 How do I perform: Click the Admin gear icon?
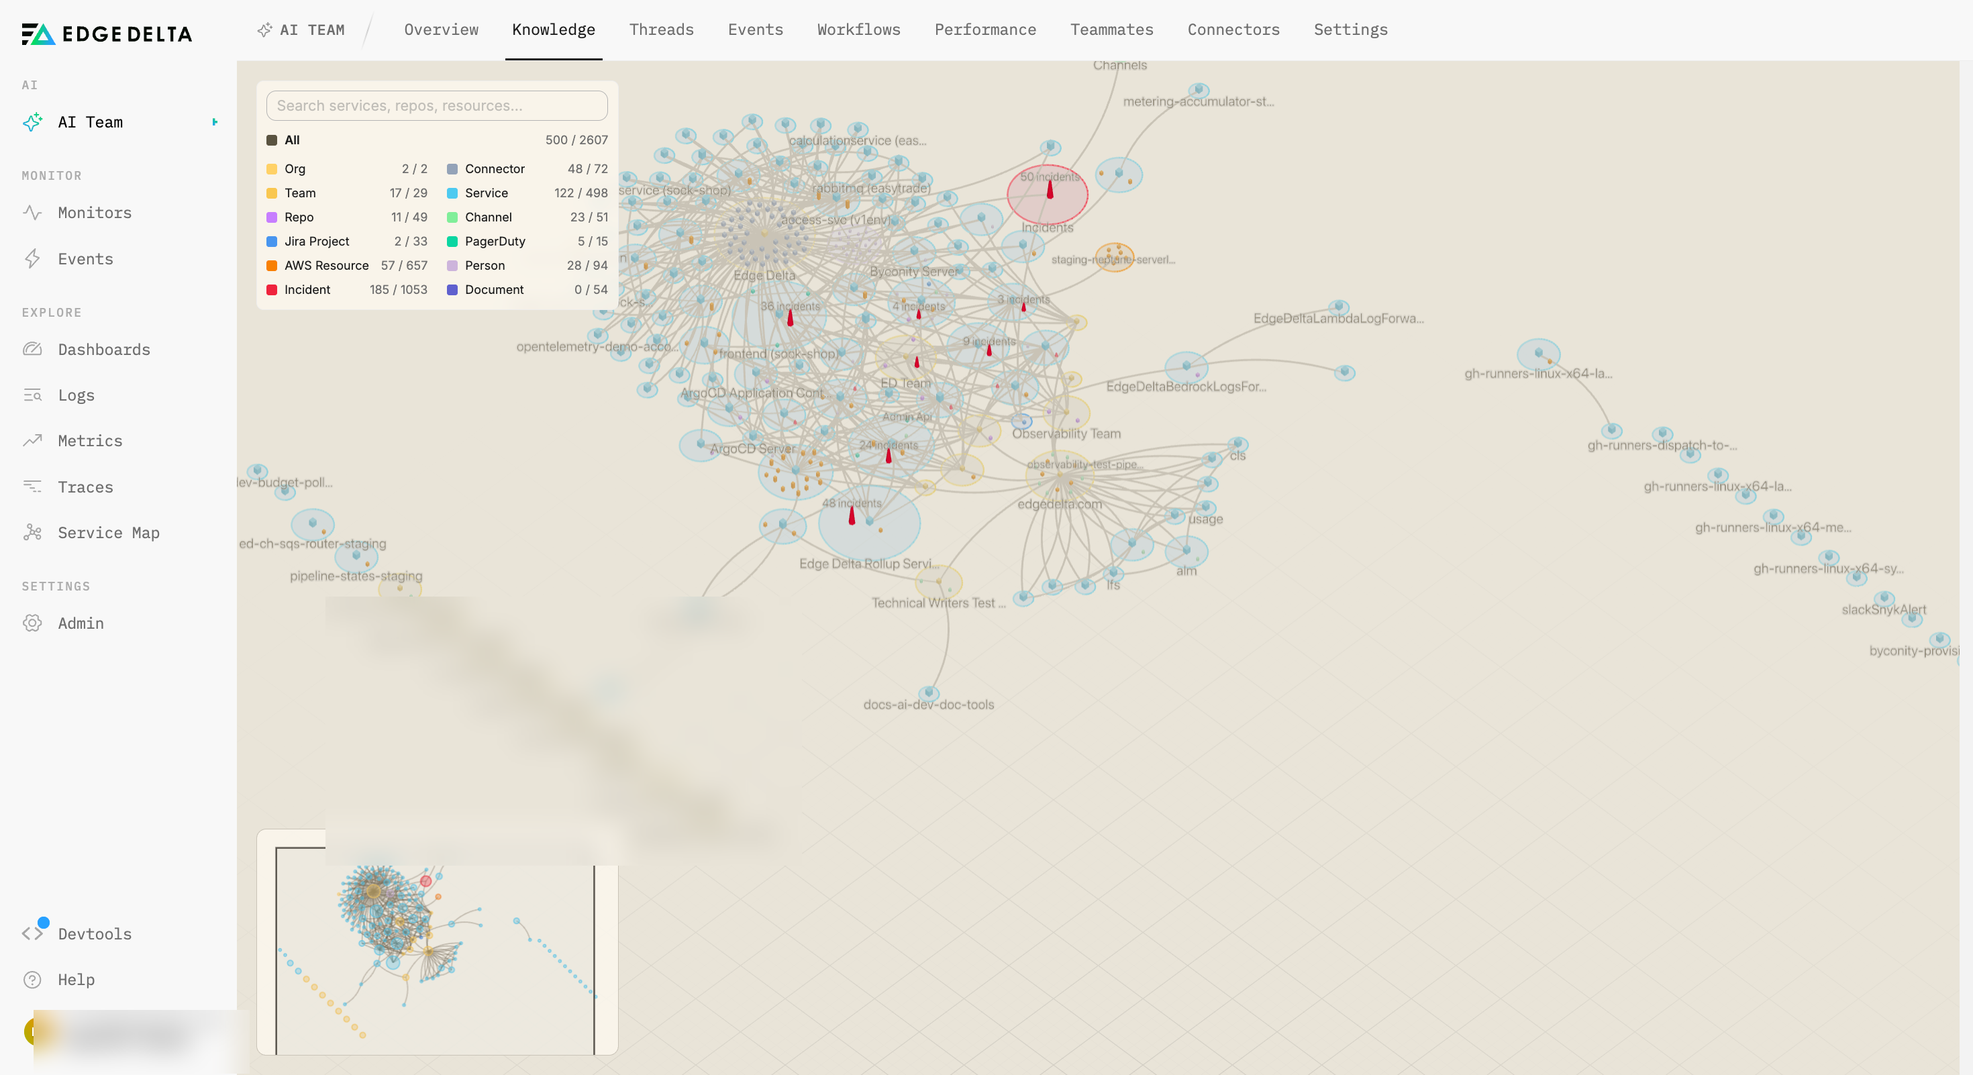point(32,623)
